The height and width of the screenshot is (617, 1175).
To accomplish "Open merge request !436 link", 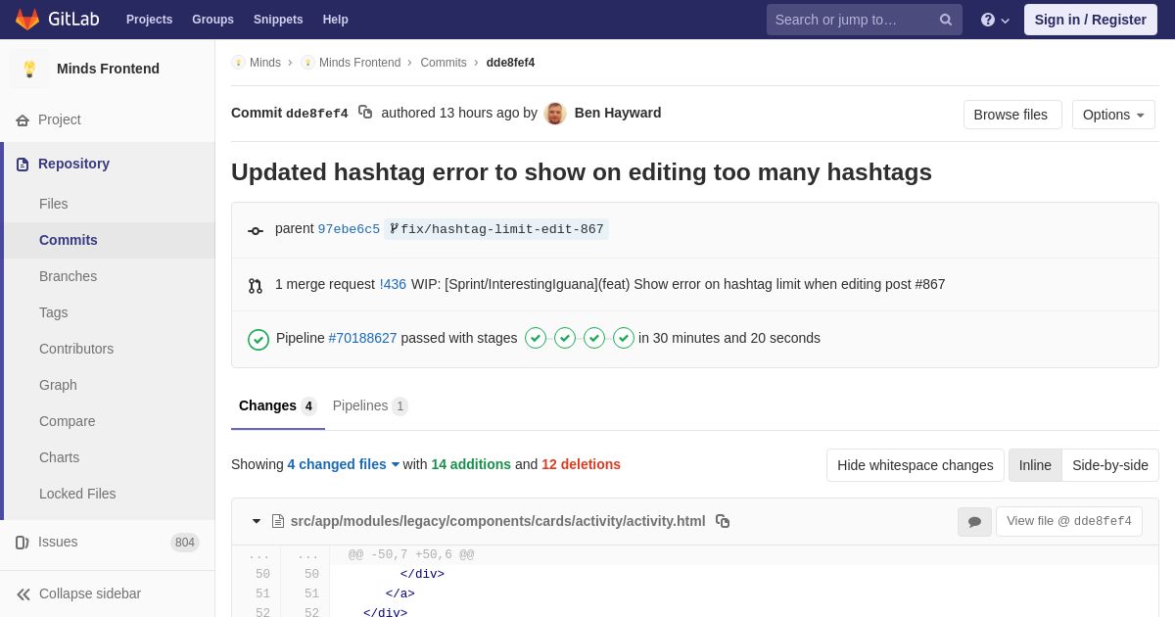I will click(393, 284).
